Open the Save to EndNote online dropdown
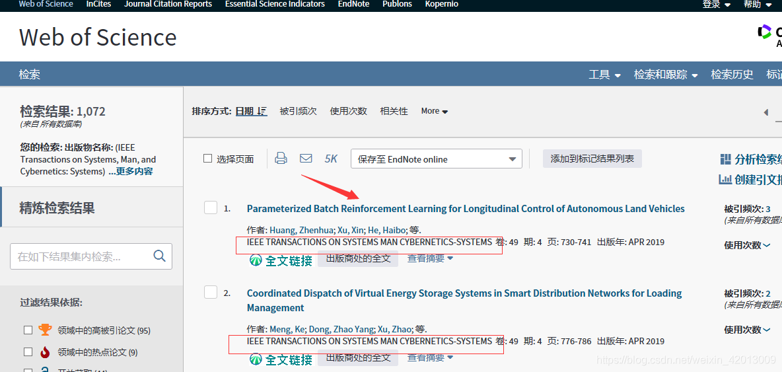The image size is (782, 372). coord(437,159)
